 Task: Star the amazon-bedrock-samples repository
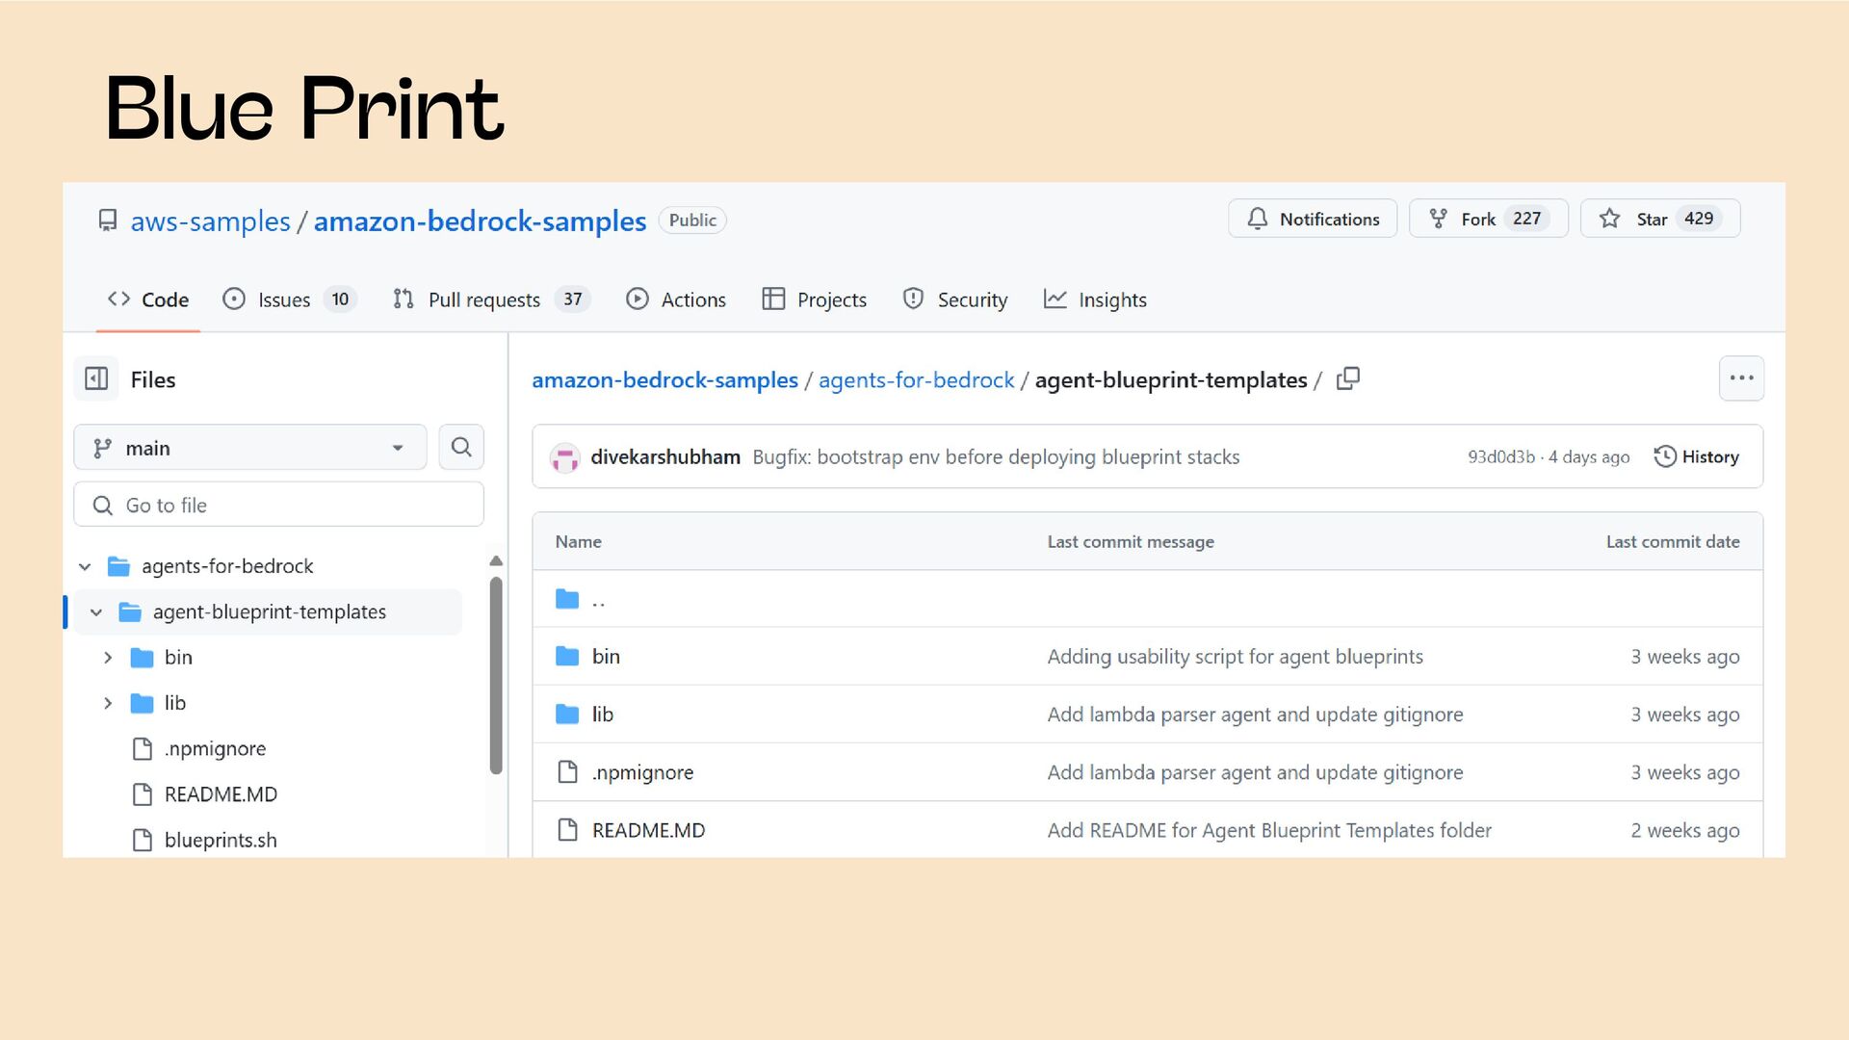pyautogui.click(x=1659, y=219)
